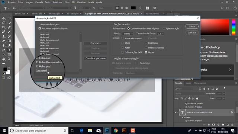Switch to Camadas panel tab
Viewport: 238px width, 134px height.
178,83
